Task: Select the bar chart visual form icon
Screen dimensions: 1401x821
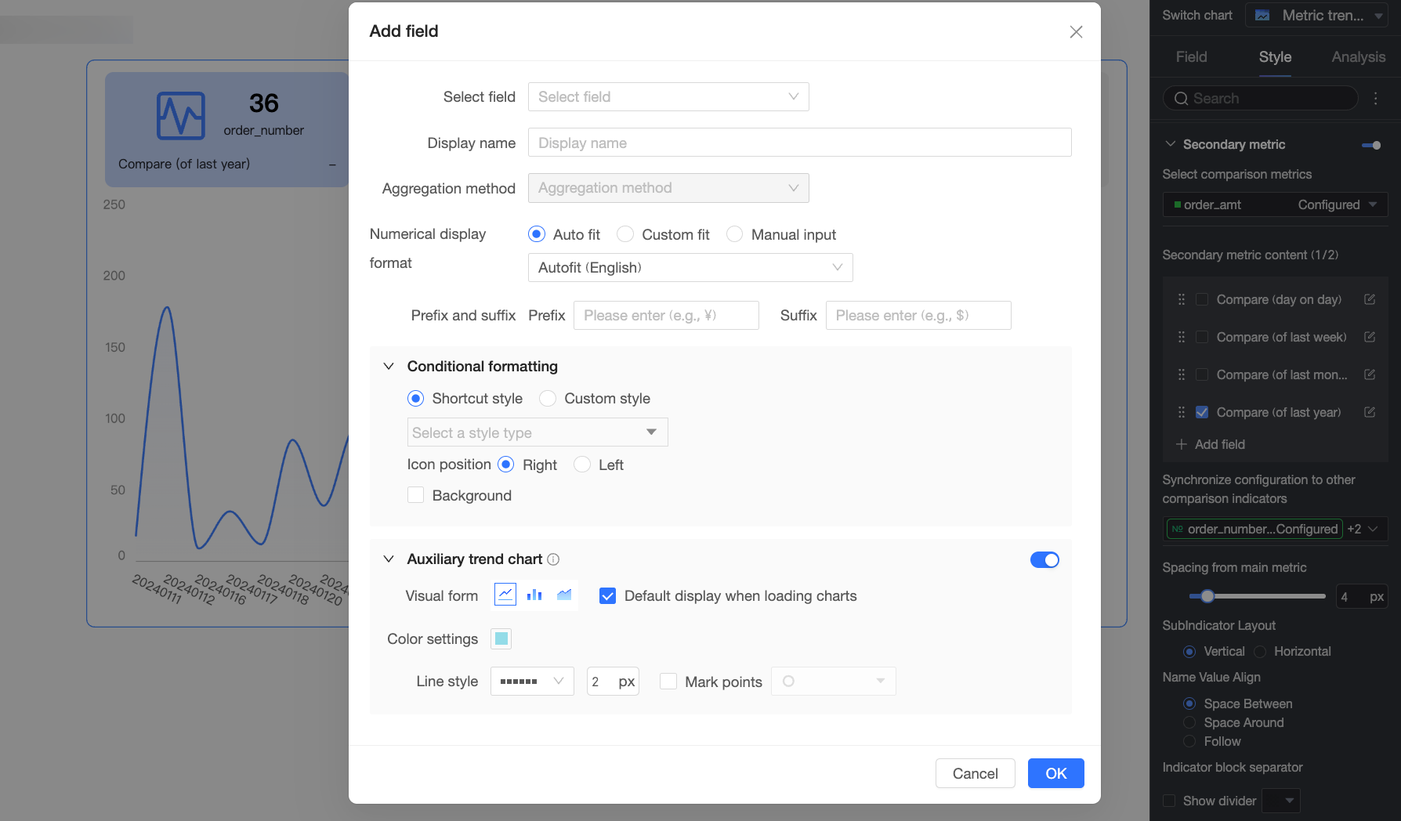Action: 534,595
